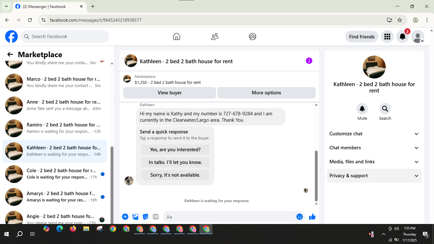Expand Privacy & support section
The height and width of the screenshot is (244, 434).
click(374, 176)
